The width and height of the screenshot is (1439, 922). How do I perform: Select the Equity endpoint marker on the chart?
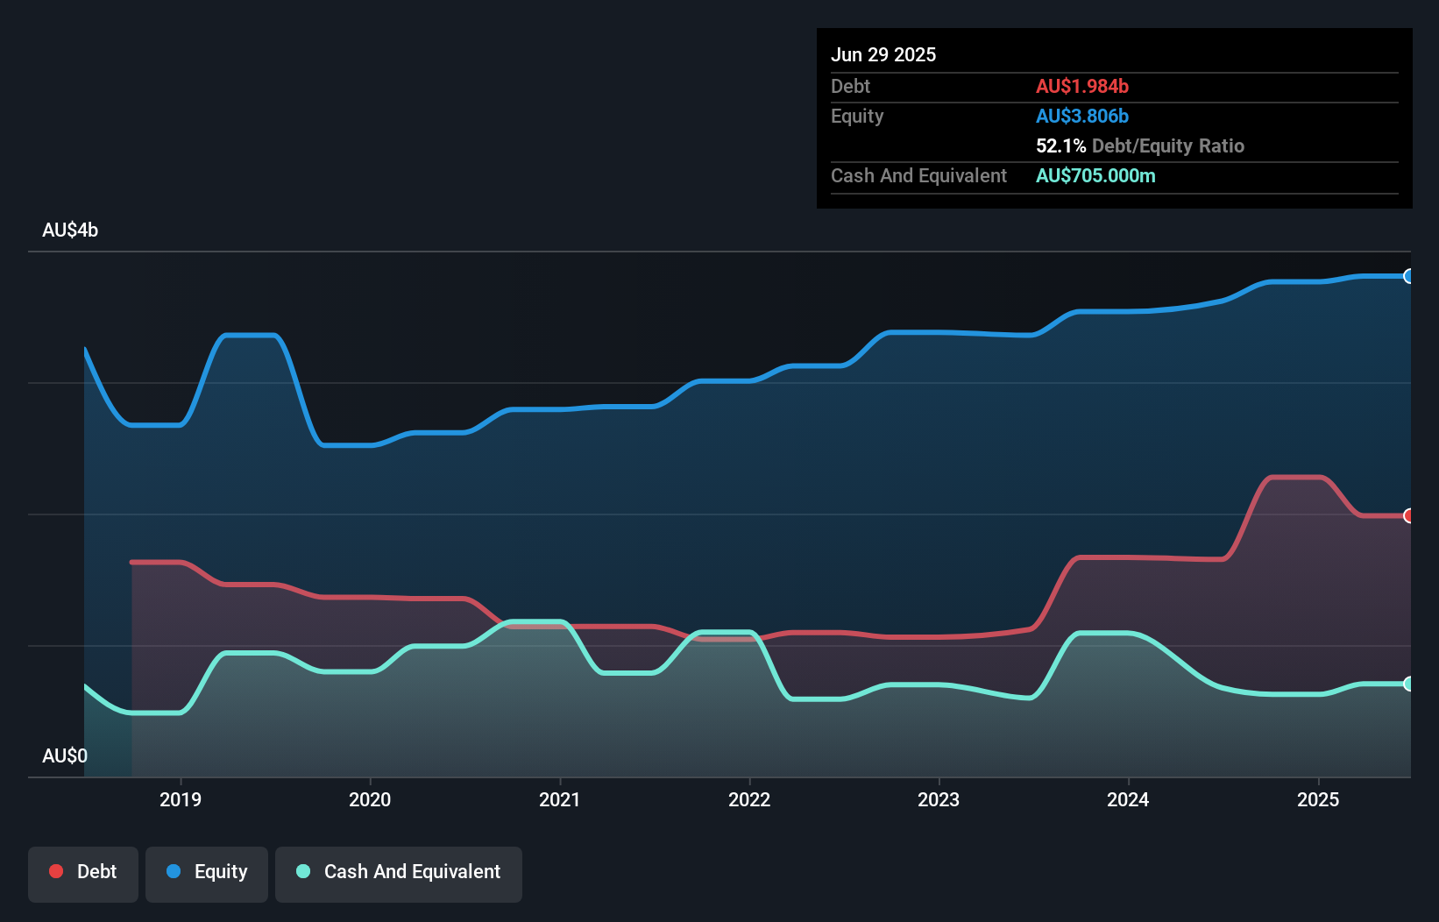(x=1408, y=277)
